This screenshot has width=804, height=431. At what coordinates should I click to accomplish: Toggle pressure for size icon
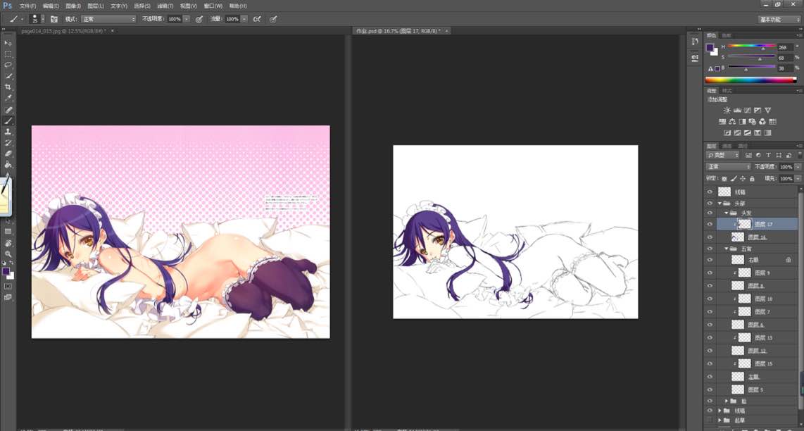pyautogui.click(x=273, y=19)
